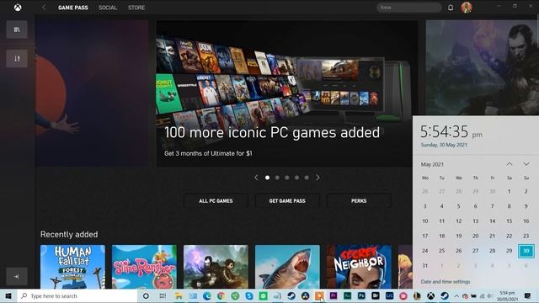Open Date and time settings link
Screen dimensions: 539x303
point(446,282)
